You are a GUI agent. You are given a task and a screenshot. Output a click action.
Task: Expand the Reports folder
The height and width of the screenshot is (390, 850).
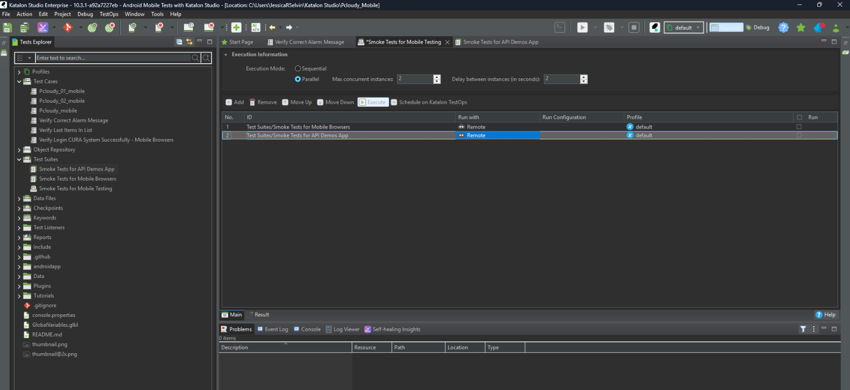[19, 238]
